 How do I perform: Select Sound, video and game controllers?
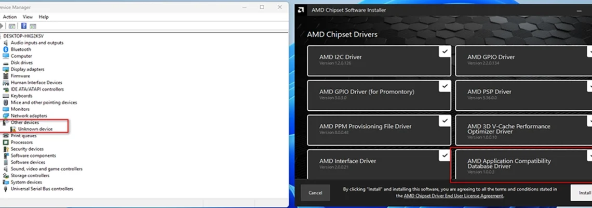[x=46, y=169]
